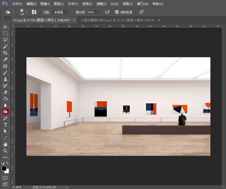Open the Layer menu
The image size is (226, 189).
[x=59, y=4]
